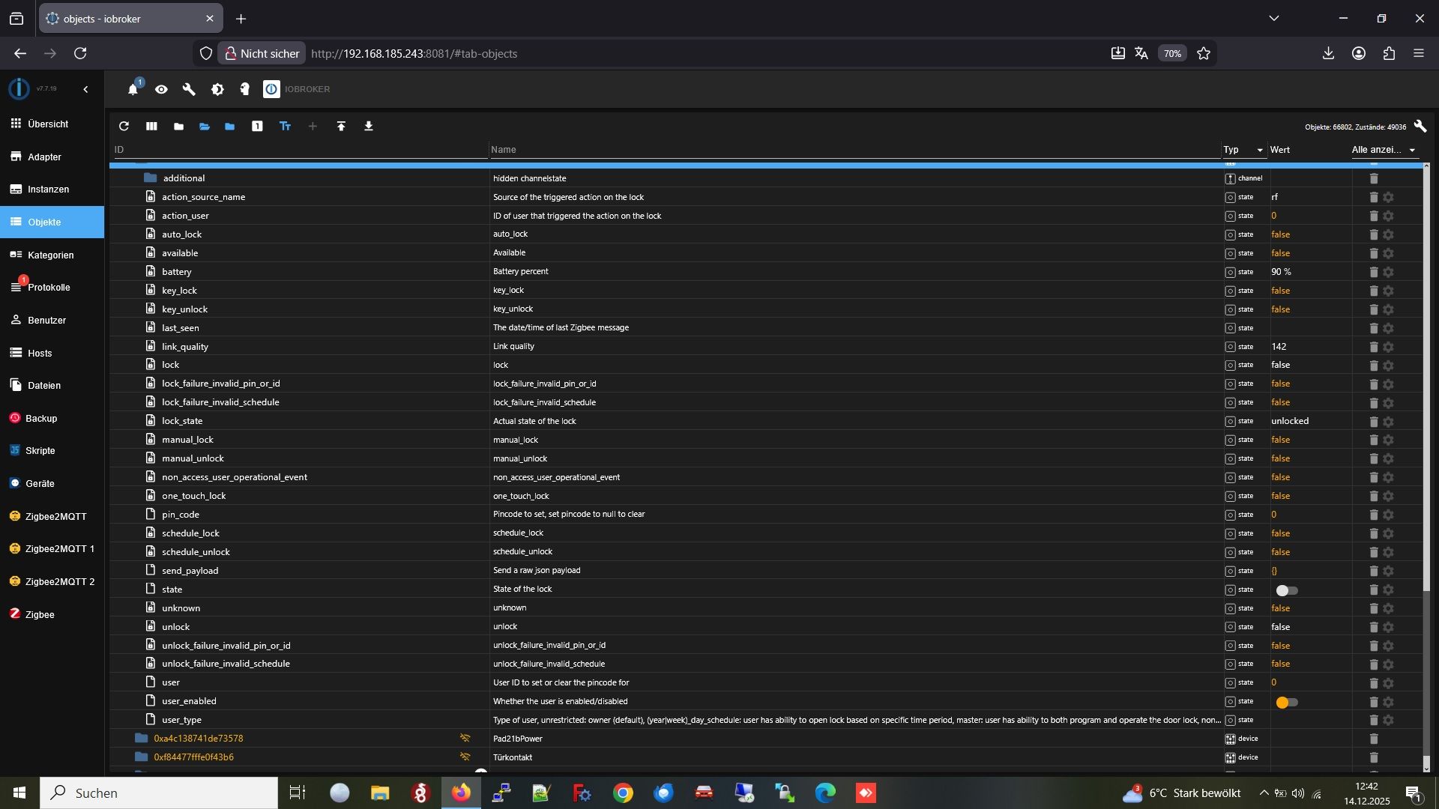1439x809 pixels.
Task: Toggle the light/dark theme icon
Action: [217, 89]
